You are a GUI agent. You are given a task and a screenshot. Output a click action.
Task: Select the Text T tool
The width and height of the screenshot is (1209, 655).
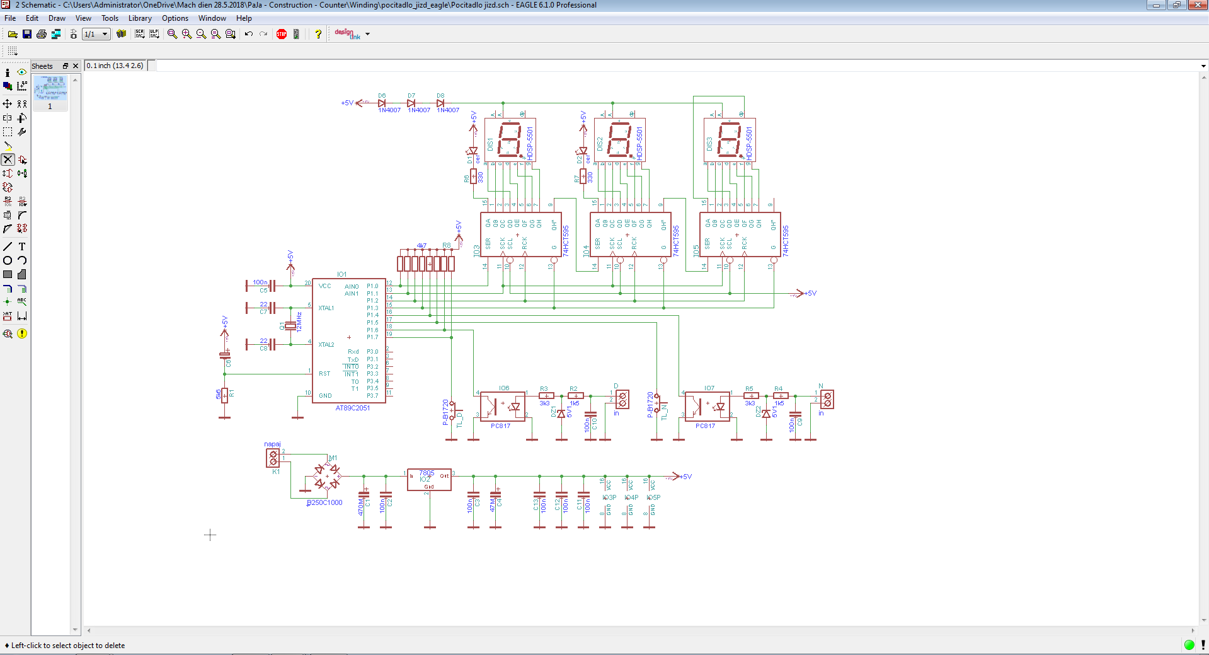tap(22, 246)
